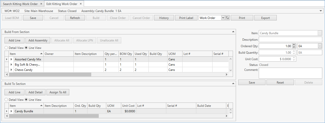The width and height of the screenshot is (325, 123).
Task: Select Detail View in Build To Section
Action: pyautogui.click(x=6, y=100)
